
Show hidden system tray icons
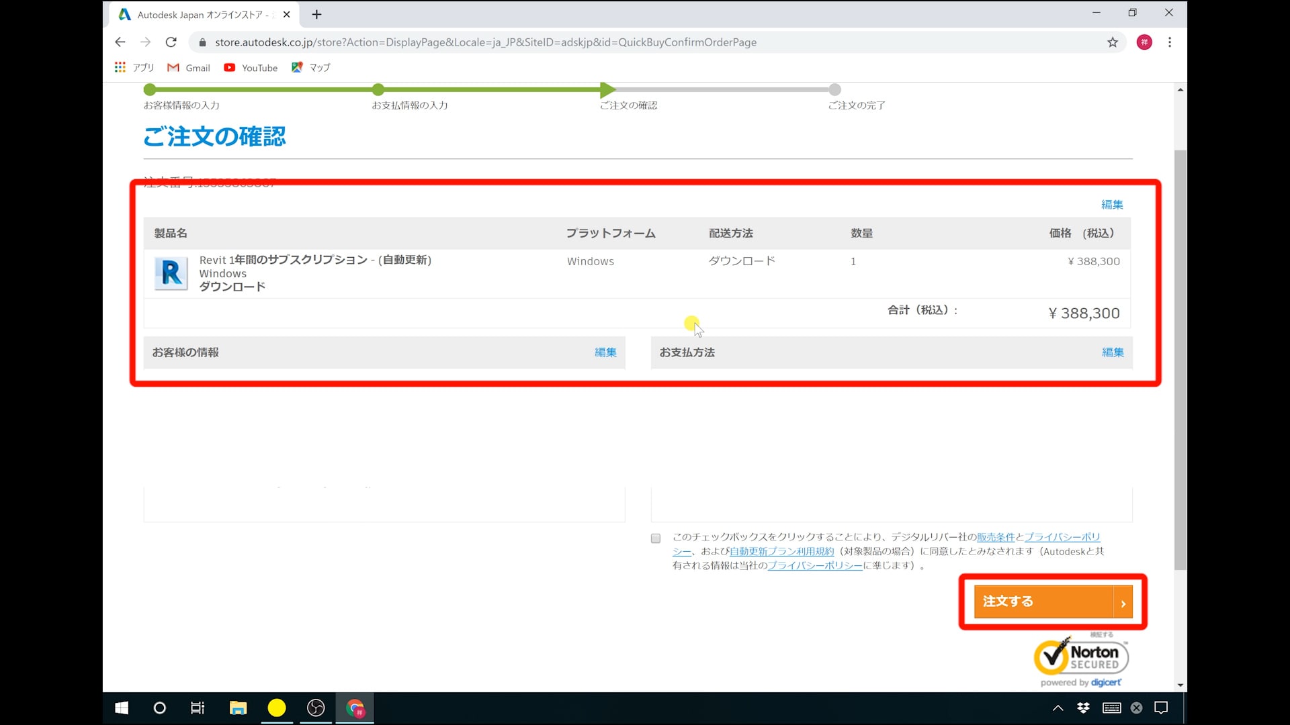pos(1058,708)
